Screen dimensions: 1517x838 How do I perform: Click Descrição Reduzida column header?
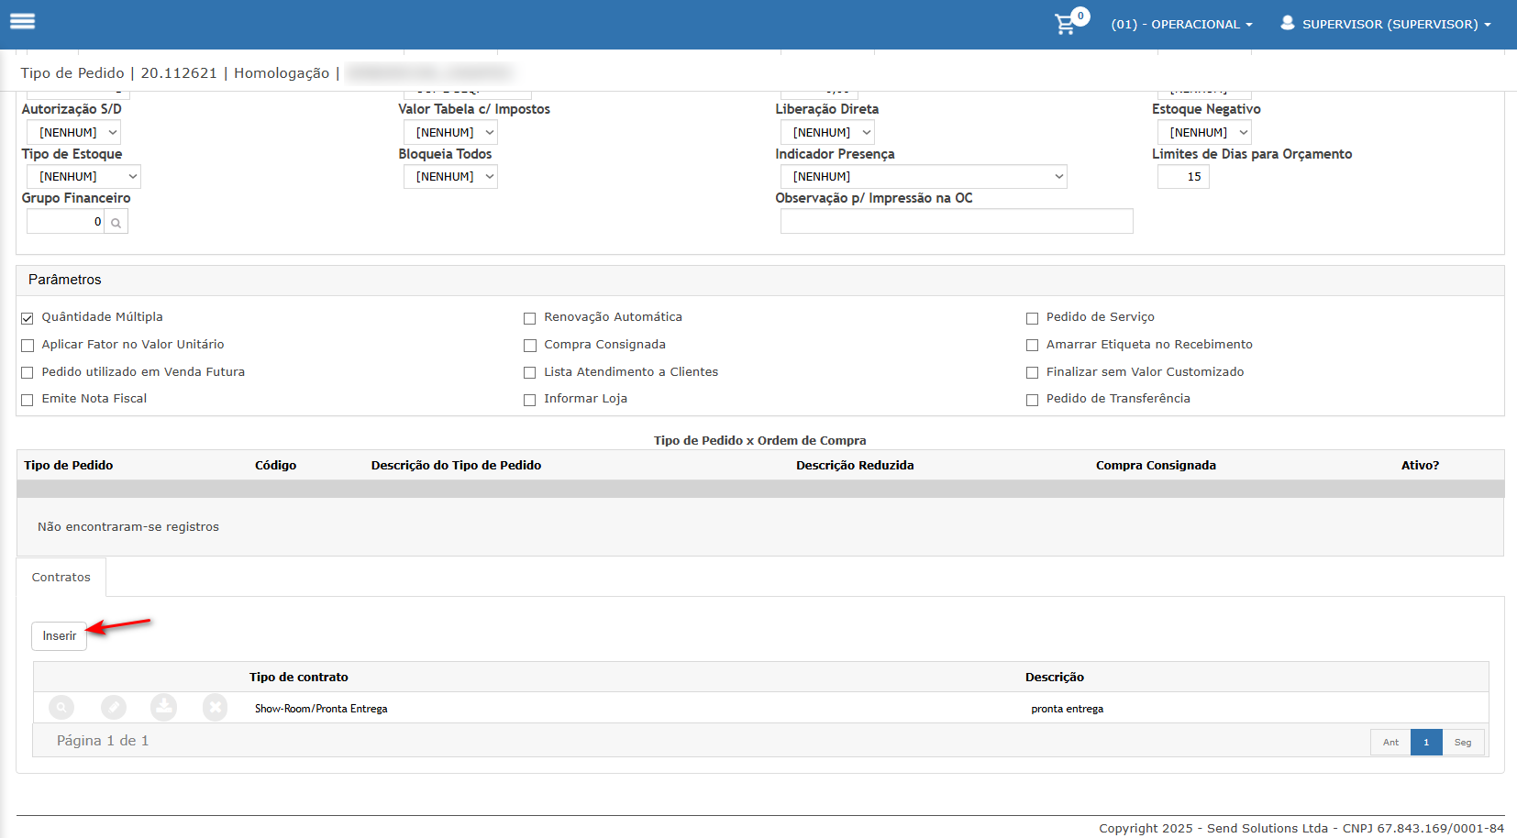click(855, 466)
